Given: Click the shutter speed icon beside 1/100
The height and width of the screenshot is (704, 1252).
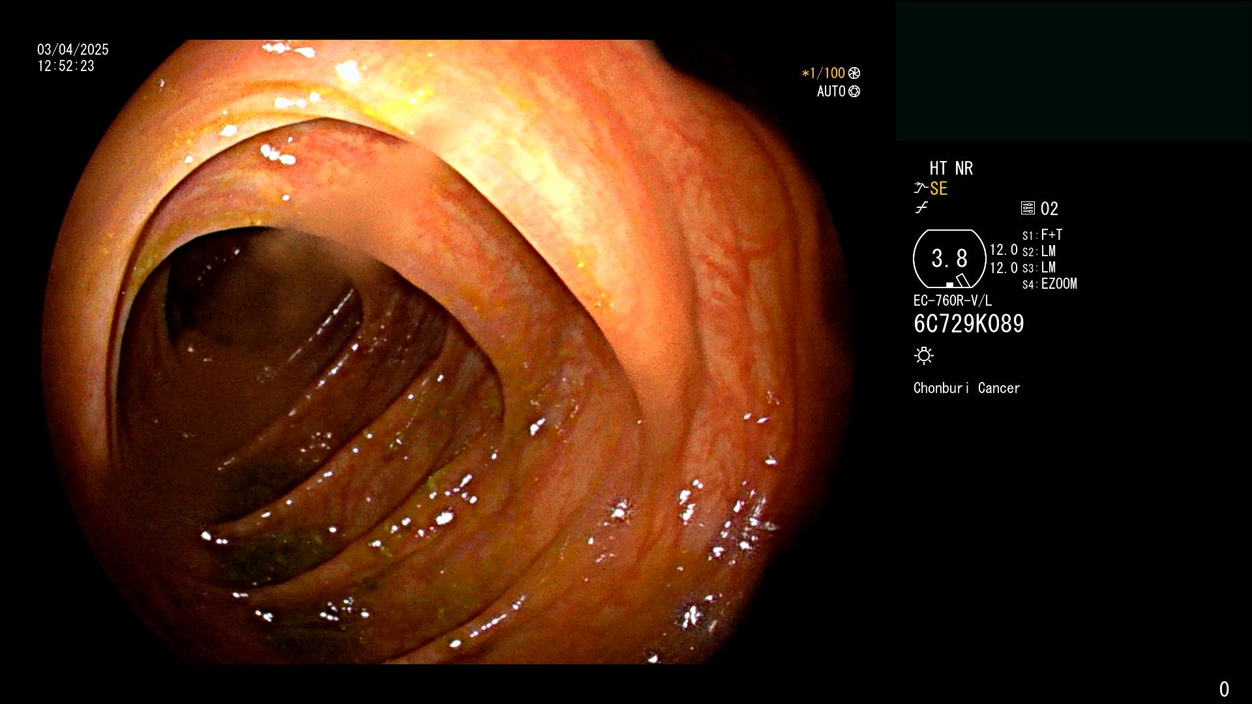Looking at the screenshot, I should click(x=854, y=73).
